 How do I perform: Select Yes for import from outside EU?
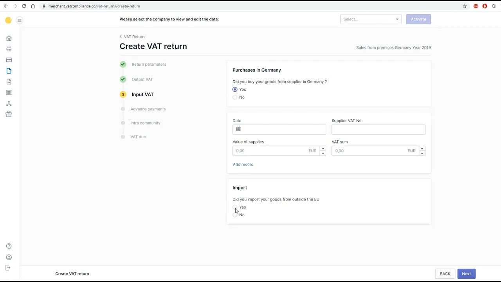click(235, 207)
